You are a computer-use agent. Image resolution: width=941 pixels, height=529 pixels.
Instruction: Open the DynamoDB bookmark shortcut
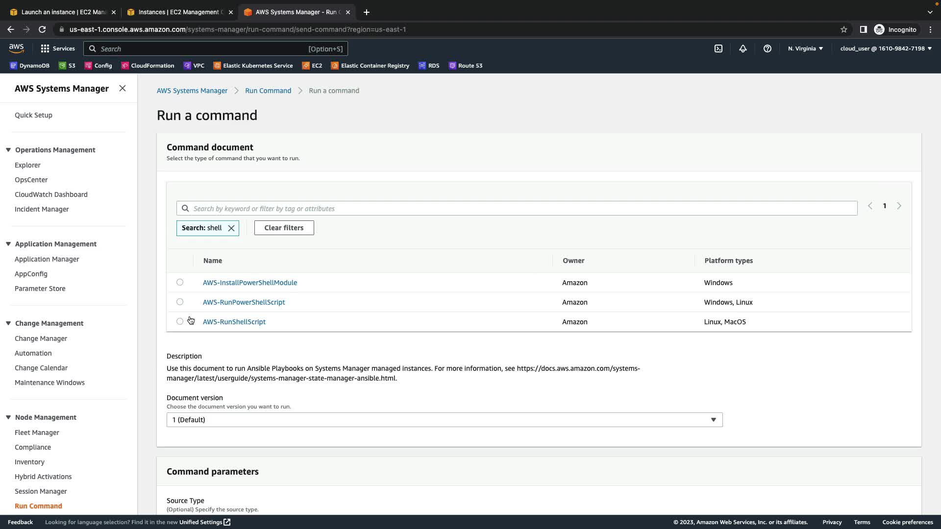click(x=29, y=66)
